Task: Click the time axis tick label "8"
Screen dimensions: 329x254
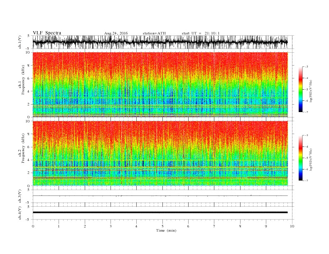Action: [240, 226]
